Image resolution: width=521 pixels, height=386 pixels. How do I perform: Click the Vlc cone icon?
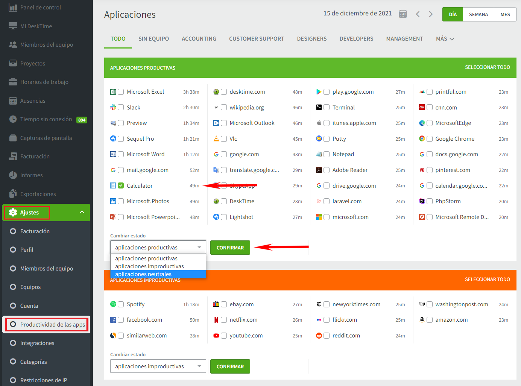[216, 138]
